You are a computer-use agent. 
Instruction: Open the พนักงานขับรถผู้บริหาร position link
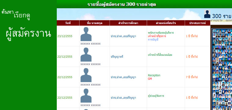(161, 33)
